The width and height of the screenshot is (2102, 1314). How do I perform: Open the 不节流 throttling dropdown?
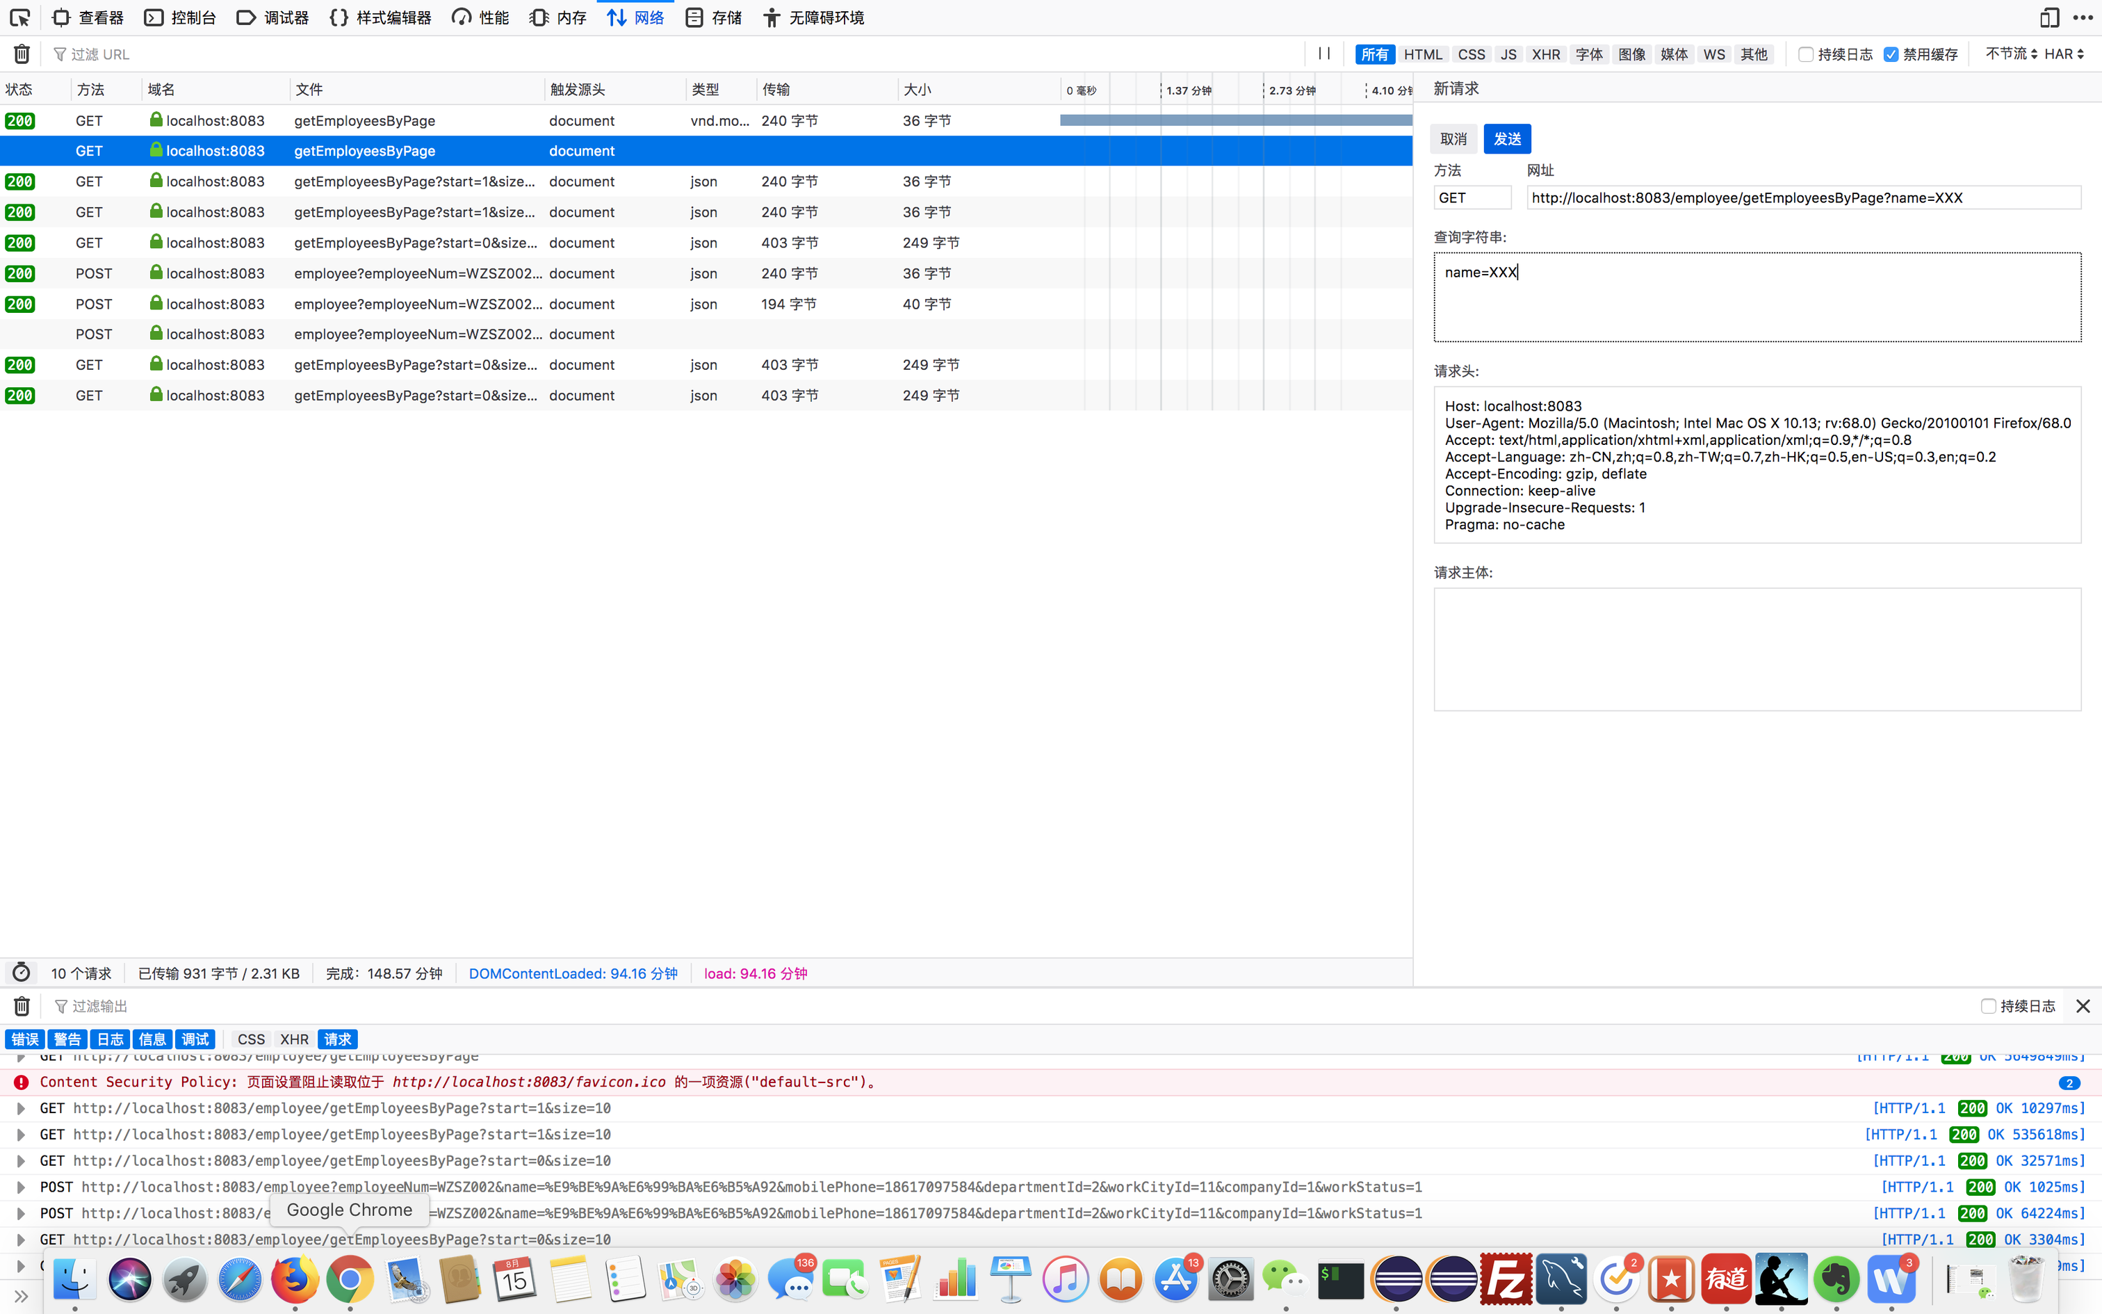(x=2009, y=54)
